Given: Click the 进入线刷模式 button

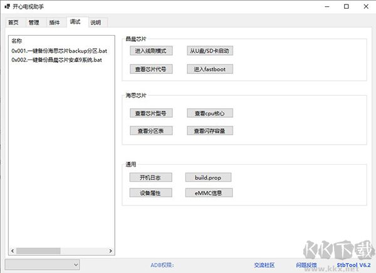Looking at the screenshot, I should point(151,51).
